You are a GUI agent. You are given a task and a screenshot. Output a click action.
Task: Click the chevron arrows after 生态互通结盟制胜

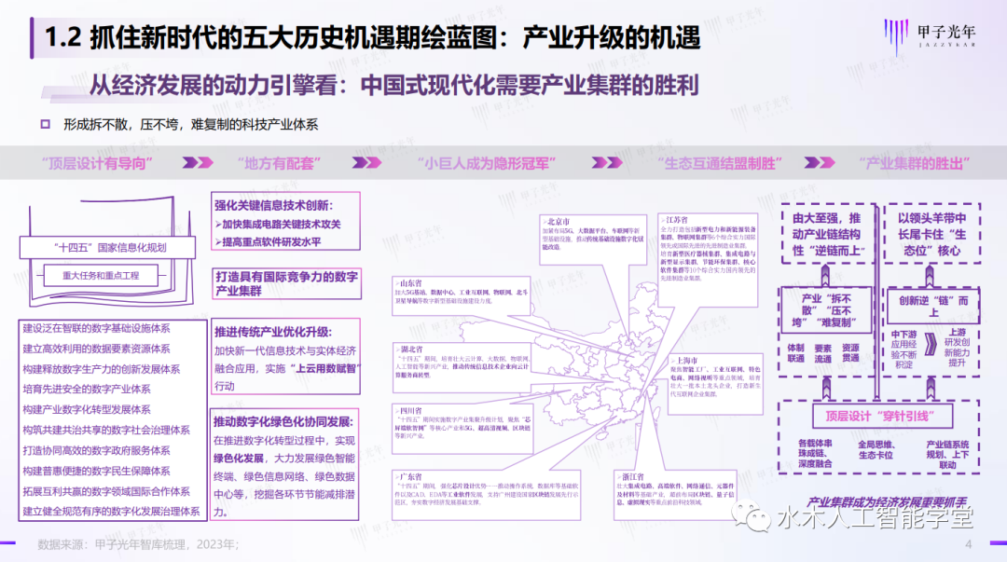point(815,162)
